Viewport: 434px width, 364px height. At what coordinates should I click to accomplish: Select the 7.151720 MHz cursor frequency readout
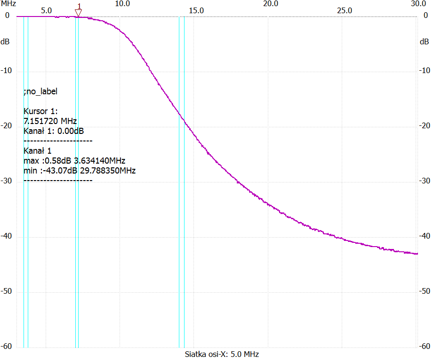click(x=50, y=121)
